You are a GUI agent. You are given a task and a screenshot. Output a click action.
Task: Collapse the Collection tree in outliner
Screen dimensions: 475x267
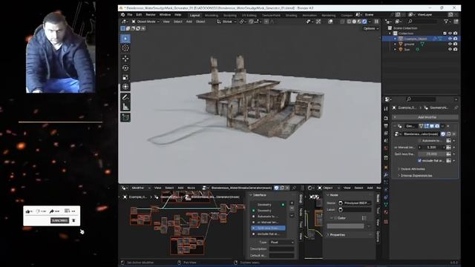click(390, 33)
